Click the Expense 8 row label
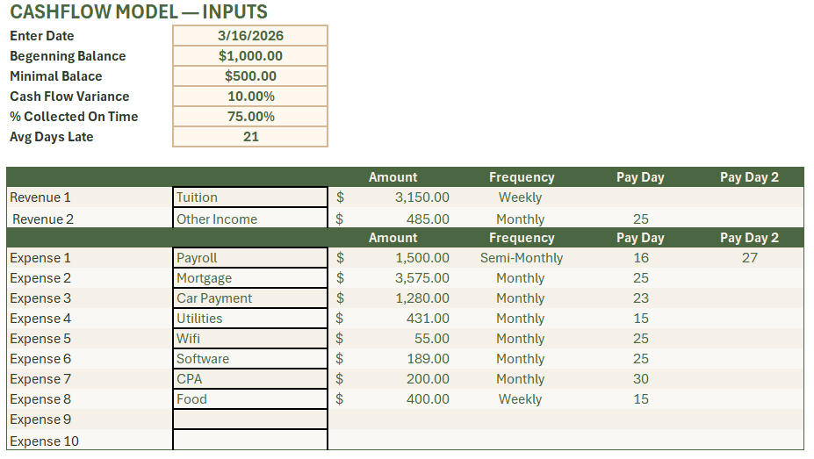 click(40, 399)
